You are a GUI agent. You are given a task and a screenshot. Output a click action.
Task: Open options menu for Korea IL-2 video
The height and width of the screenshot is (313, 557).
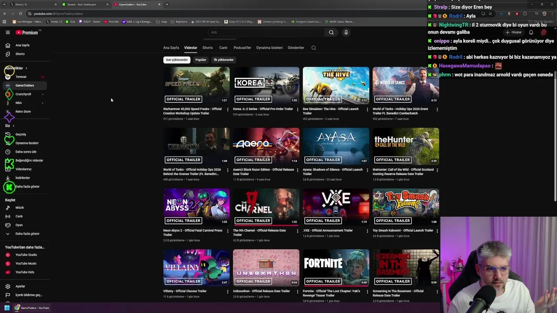coord(298,110)
